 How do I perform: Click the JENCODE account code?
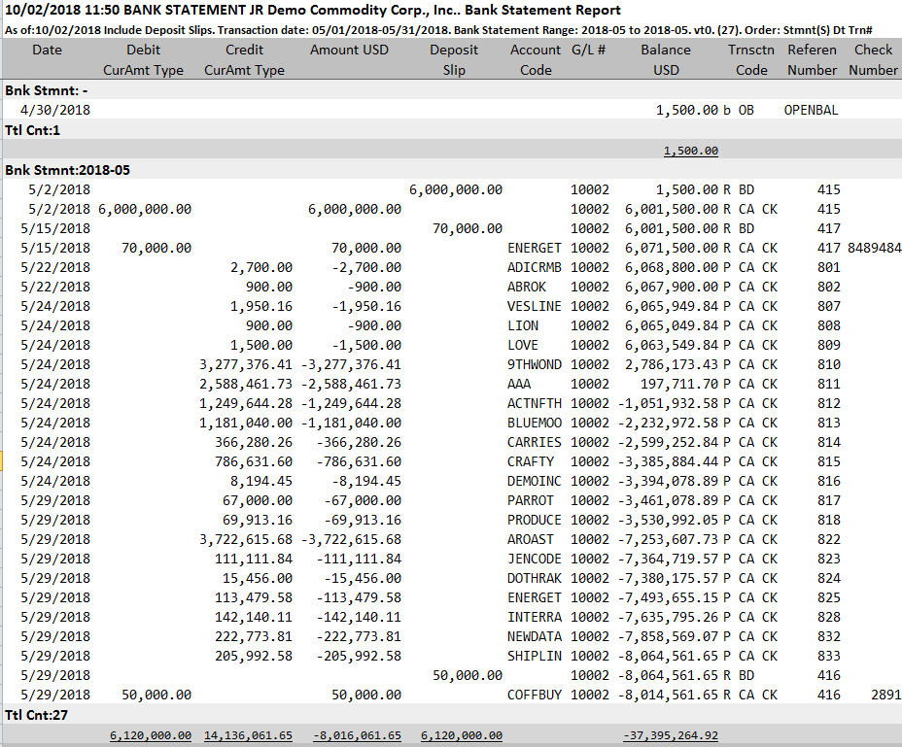click(x=534, y=559)
